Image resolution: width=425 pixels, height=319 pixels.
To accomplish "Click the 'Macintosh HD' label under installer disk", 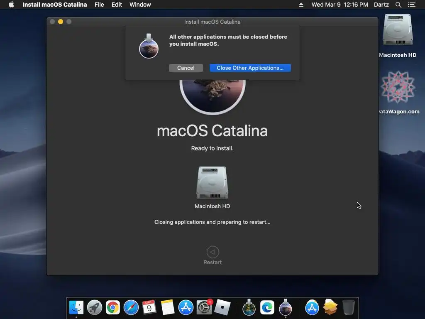I will [212, 206].
